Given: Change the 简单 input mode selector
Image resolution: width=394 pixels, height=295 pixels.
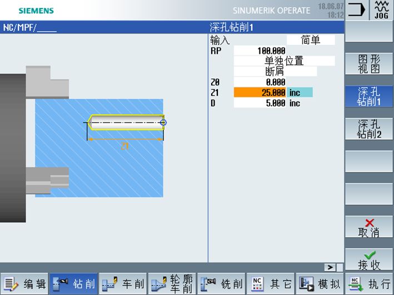Looking at the screenshot, I should pos(311,40).
